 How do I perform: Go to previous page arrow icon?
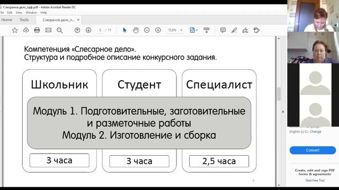pyautogui.click(x=77, y=30)
